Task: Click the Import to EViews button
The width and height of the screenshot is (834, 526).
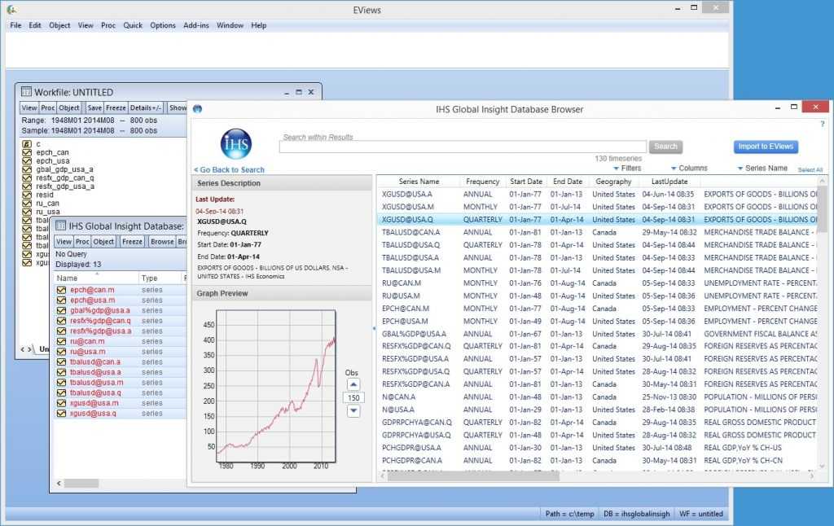Action: tap(766, 146)
